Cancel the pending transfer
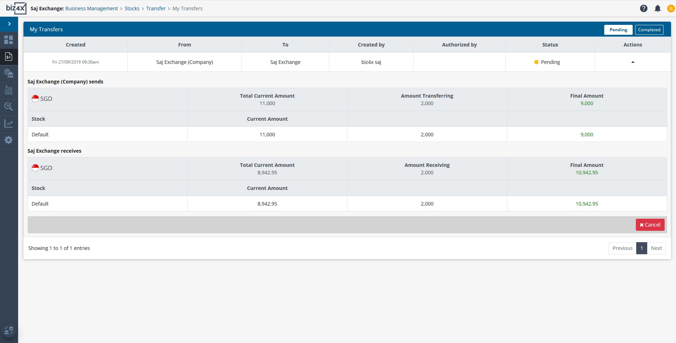 coord(650,225)
